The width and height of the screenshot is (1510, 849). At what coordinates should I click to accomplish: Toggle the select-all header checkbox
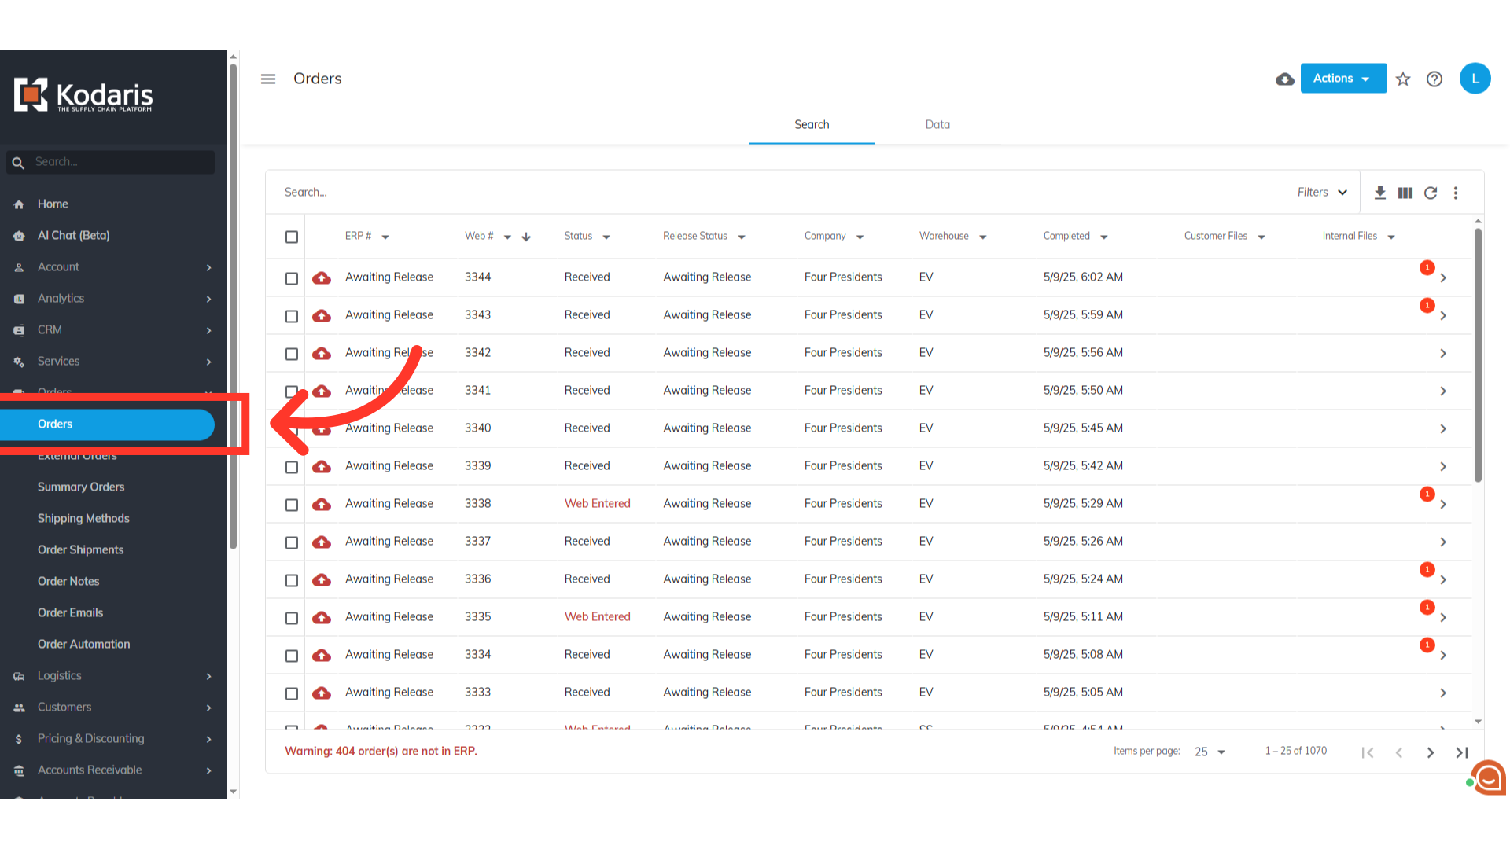292,237
